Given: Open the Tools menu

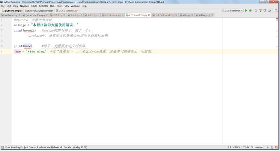Looking at the screenshot, I should (x=59, y=6).
